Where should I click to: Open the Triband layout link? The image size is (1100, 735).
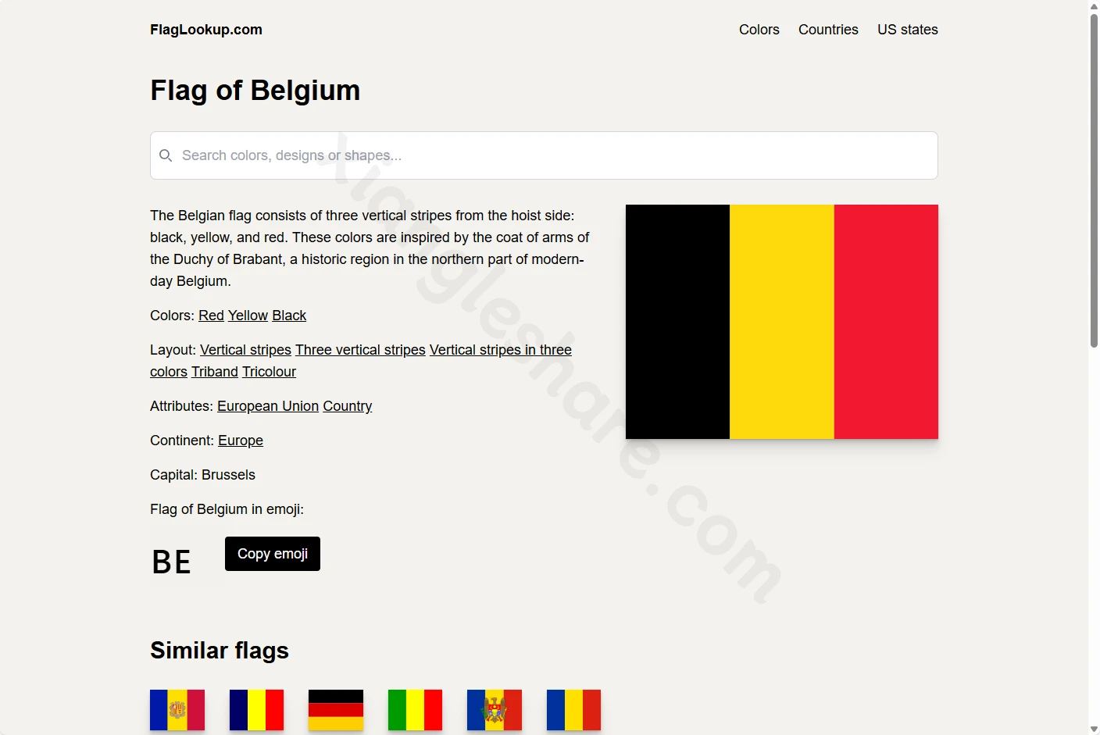(x=215, y=372)
